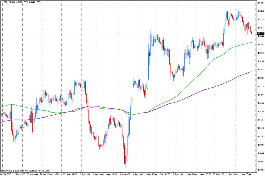Viewport: 265px width, 176px height.
Task: Click the 1.5085 price axis label
Action: (x=261, y=145)
